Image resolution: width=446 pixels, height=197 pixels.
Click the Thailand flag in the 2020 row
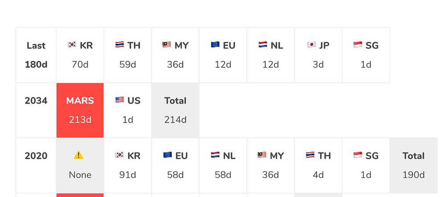310,155
